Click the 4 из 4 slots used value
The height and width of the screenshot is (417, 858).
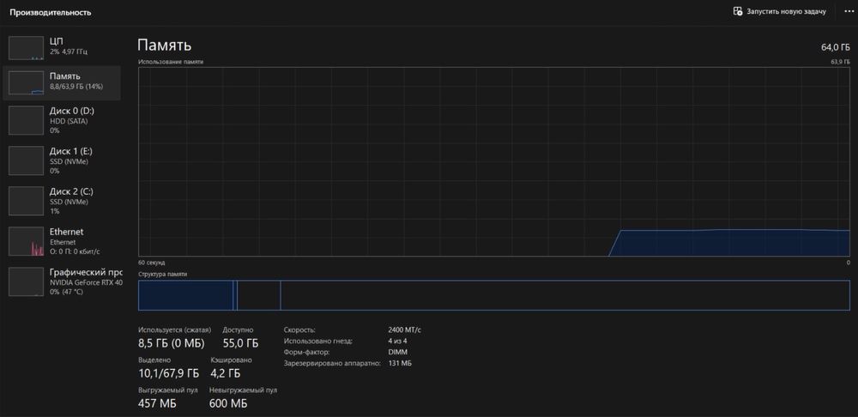point(397,341)
